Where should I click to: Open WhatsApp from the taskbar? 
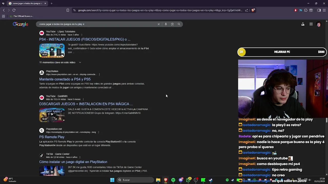189,180
